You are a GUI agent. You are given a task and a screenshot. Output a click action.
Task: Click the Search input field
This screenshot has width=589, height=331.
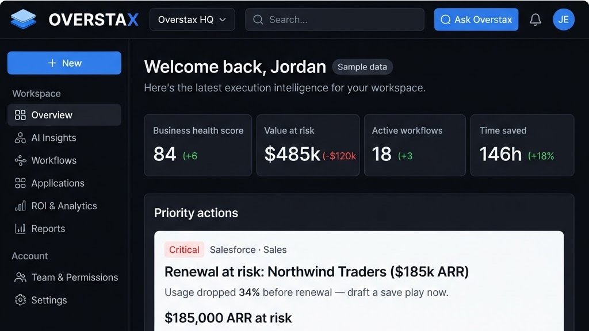(334, 20)
